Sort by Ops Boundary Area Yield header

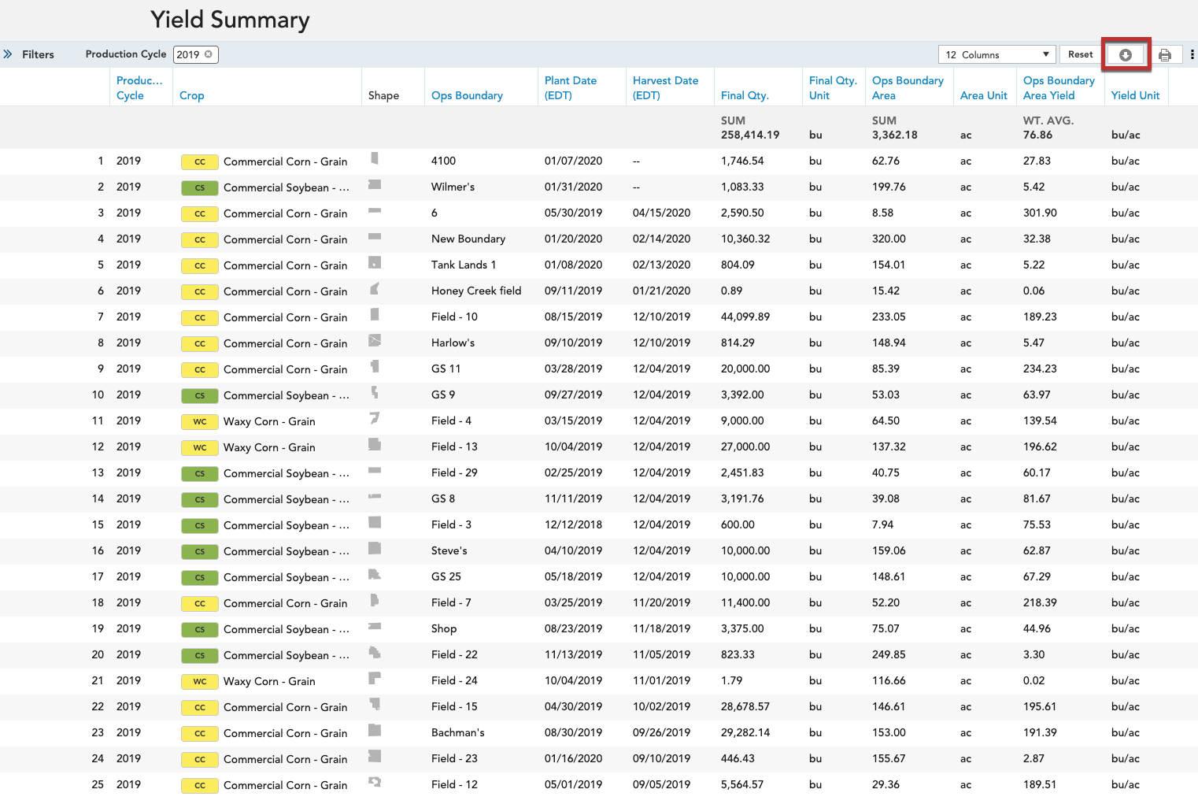(x=1059, y=87)
